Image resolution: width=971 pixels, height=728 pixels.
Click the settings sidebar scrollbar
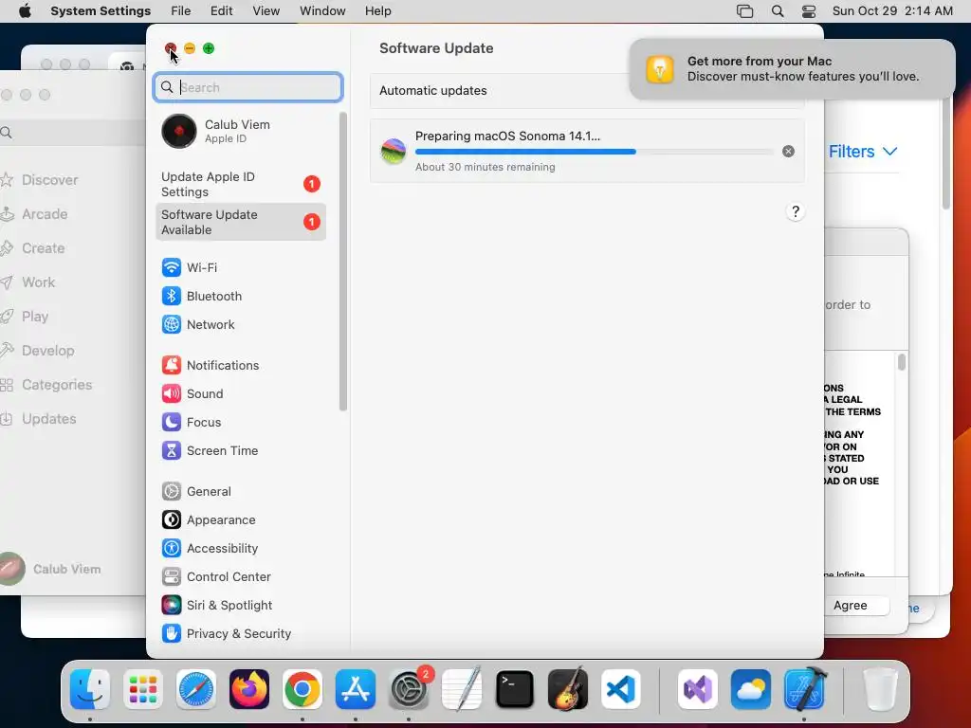[x=343, y=262]
